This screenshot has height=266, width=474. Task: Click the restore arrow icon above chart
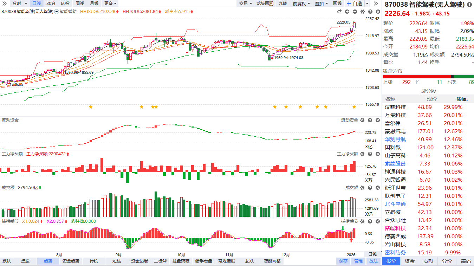[340, 12]
